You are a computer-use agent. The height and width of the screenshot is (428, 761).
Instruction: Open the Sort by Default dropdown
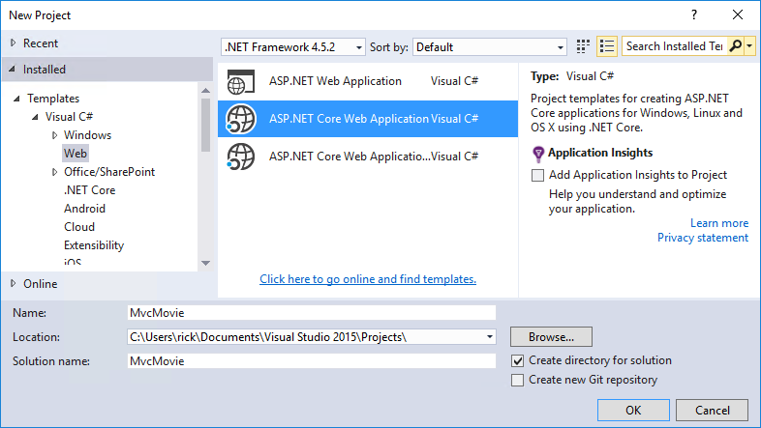click(490, 47)
